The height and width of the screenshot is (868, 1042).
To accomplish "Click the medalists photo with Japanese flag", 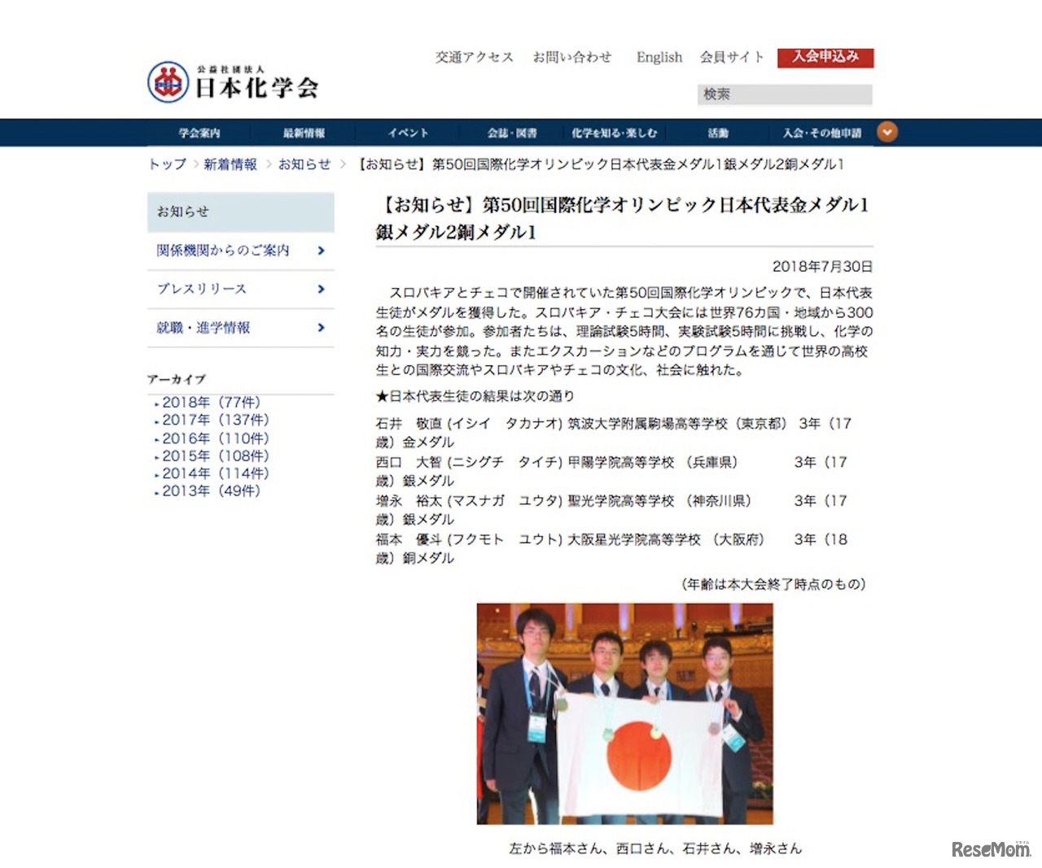I will pyautogui.click(x=625, y=713).
